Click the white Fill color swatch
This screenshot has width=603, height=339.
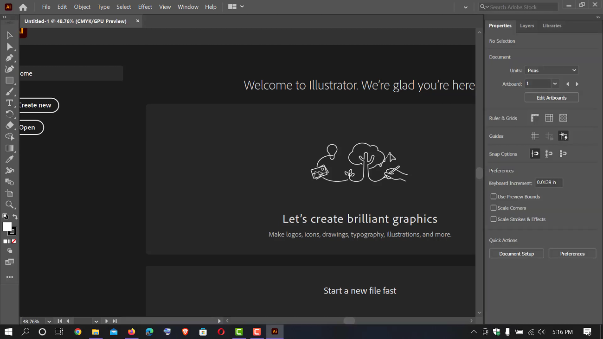[x=7, y=227]
